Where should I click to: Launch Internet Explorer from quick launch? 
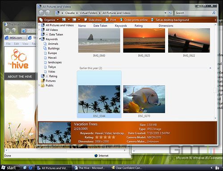[x=30, y=168]
